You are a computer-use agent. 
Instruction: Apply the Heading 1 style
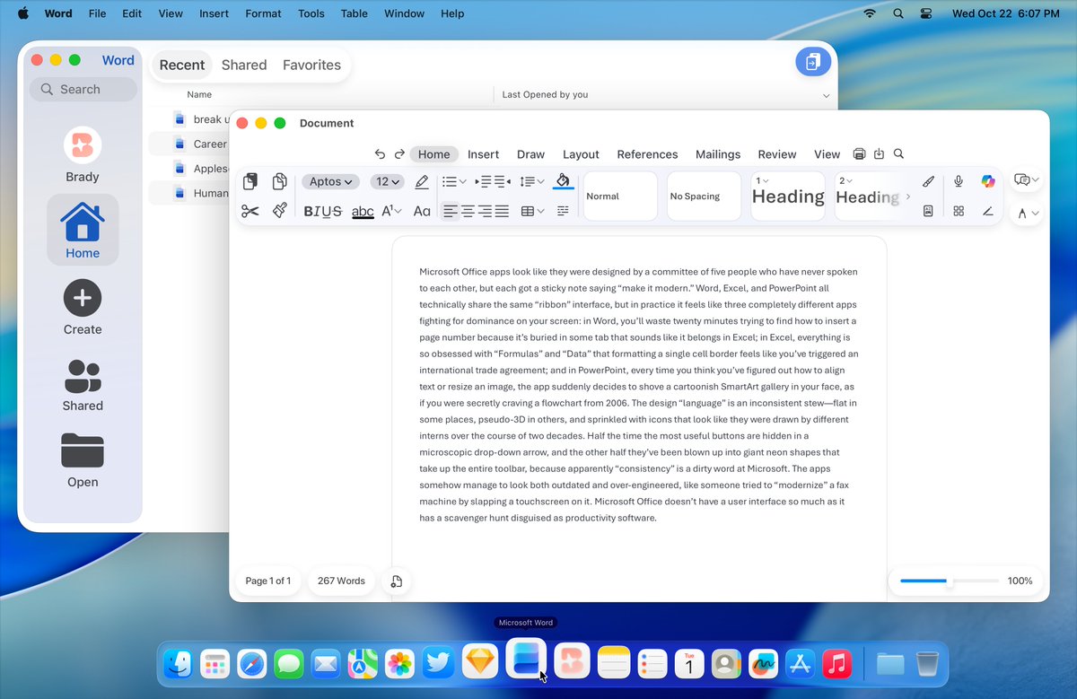point(787,196)
